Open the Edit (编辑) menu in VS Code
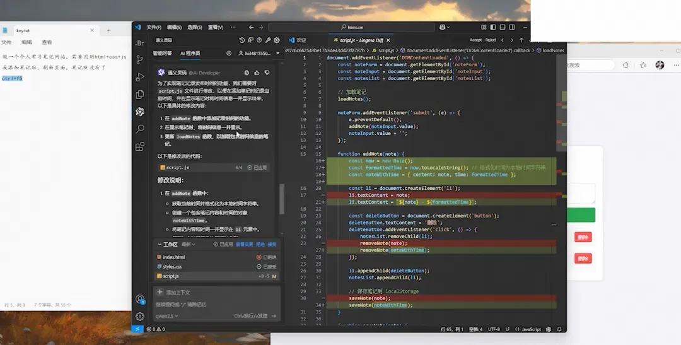 click(174, 27)
